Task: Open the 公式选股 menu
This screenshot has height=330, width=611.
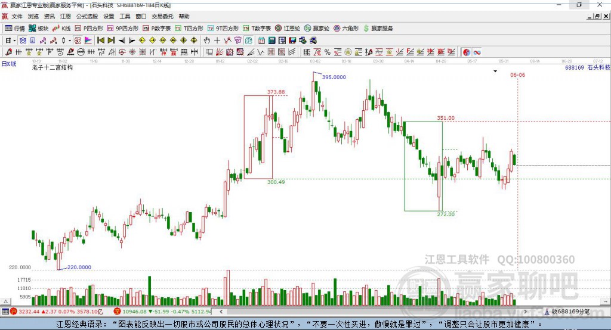Action: [87, 16]
